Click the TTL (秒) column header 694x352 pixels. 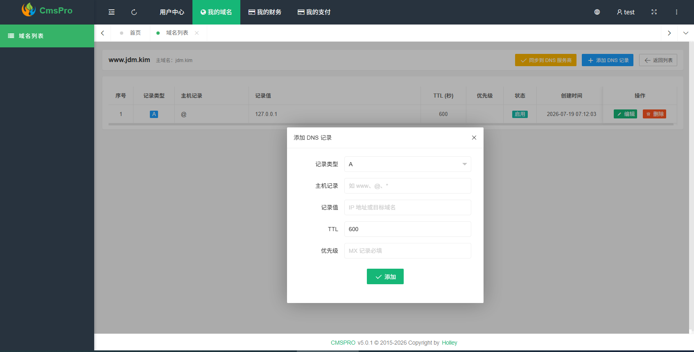pyautogui.click(x=443, y=96)
